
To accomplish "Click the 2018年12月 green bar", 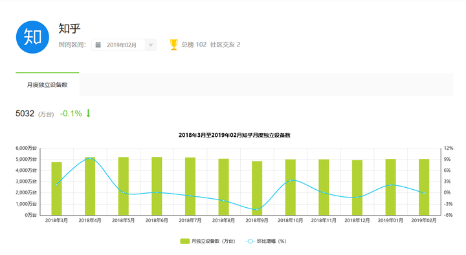I will pyautogui.click(x=357, y=188).
